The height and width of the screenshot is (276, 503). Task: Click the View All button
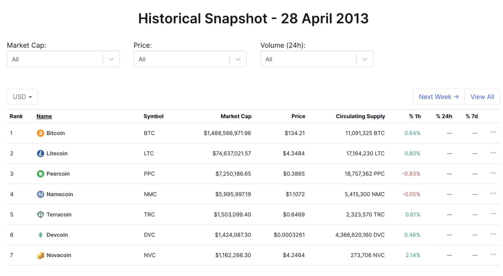click(x=482, y=97)
